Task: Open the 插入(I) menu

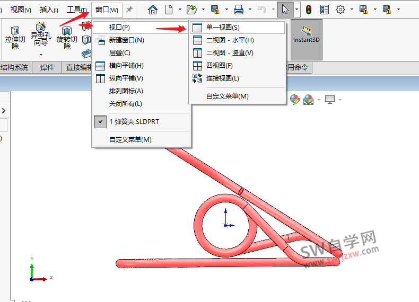Action: coord(49,10)
